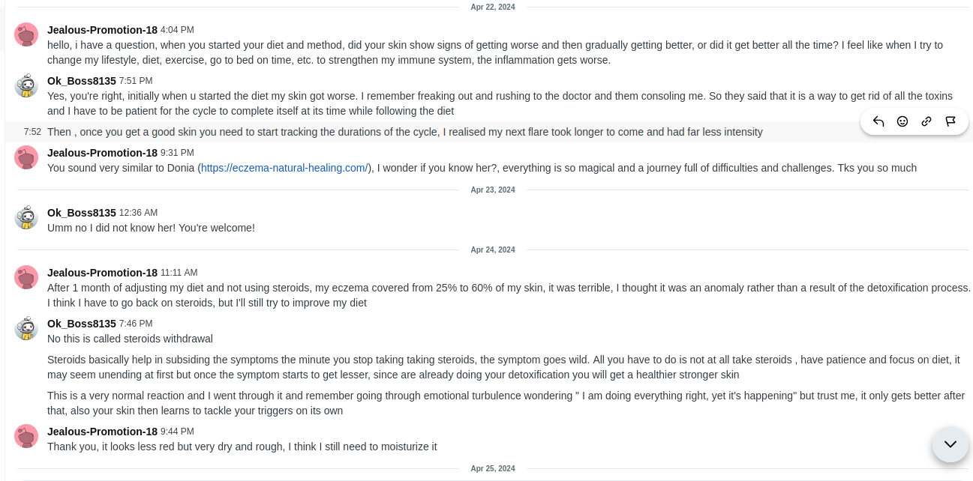
Task: Click Ok_Boss8135's avatar beside the 7:51 PM message
Action: point(26,85)
